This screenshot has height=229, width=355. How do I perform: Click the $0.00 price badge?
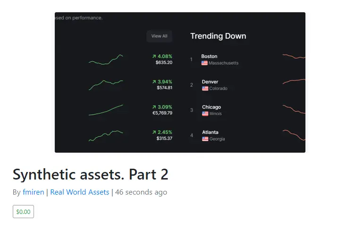coord(23,212)
